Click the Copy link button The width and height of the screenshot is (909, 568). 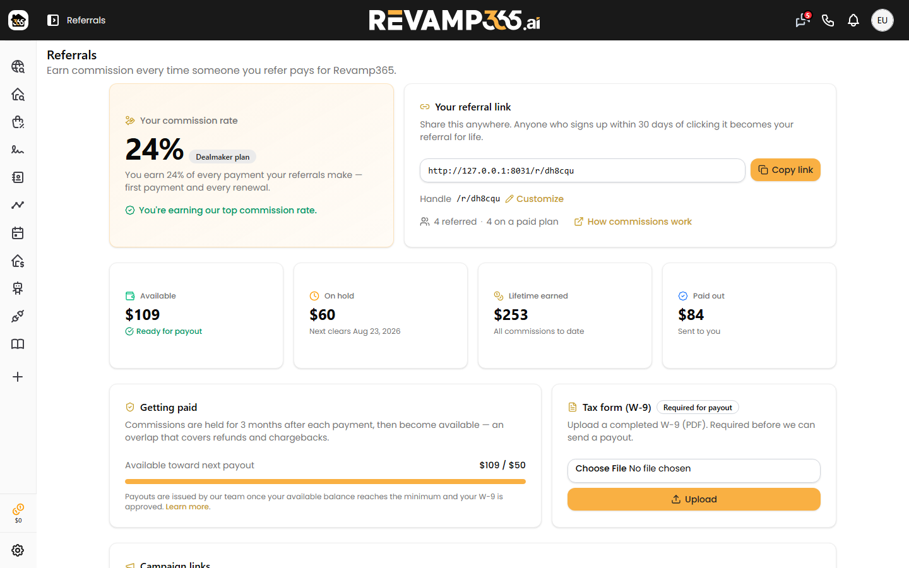(785, 170)
